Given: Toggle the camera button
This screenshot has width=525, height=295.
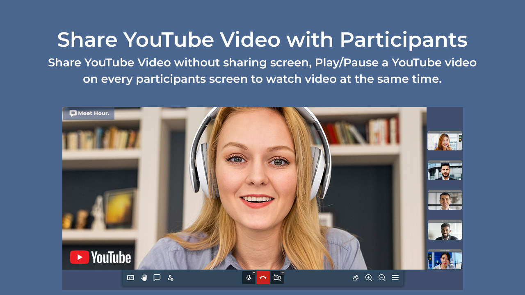Looking at the screenshot, I should pyautogui.click(x=277, y=278).
